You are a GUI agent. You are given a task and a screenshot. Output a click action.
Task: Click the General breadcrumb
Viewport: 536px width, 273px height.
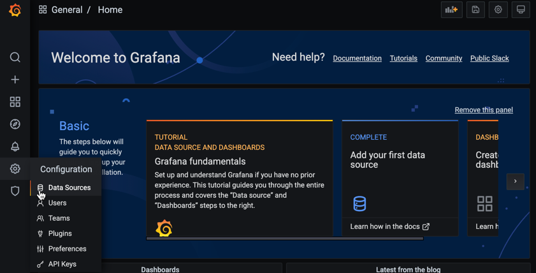tap(67, 10)
